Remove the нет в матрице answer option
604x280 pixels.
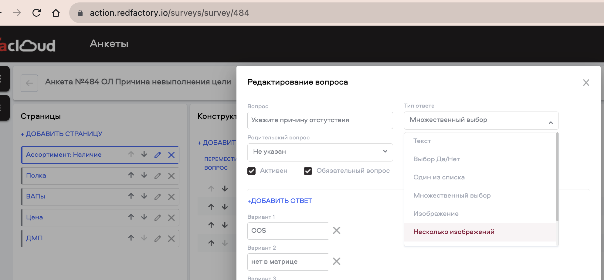click(x=337, y=261)
